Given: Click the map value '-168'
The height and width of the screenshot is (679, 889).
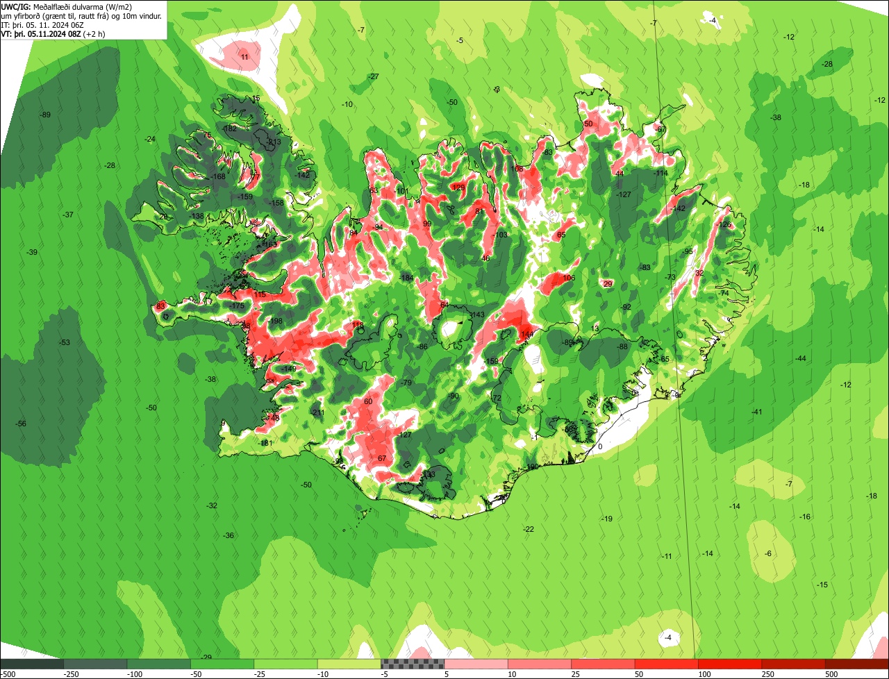Looking at the screenshot, I should [x=218, y=176].
